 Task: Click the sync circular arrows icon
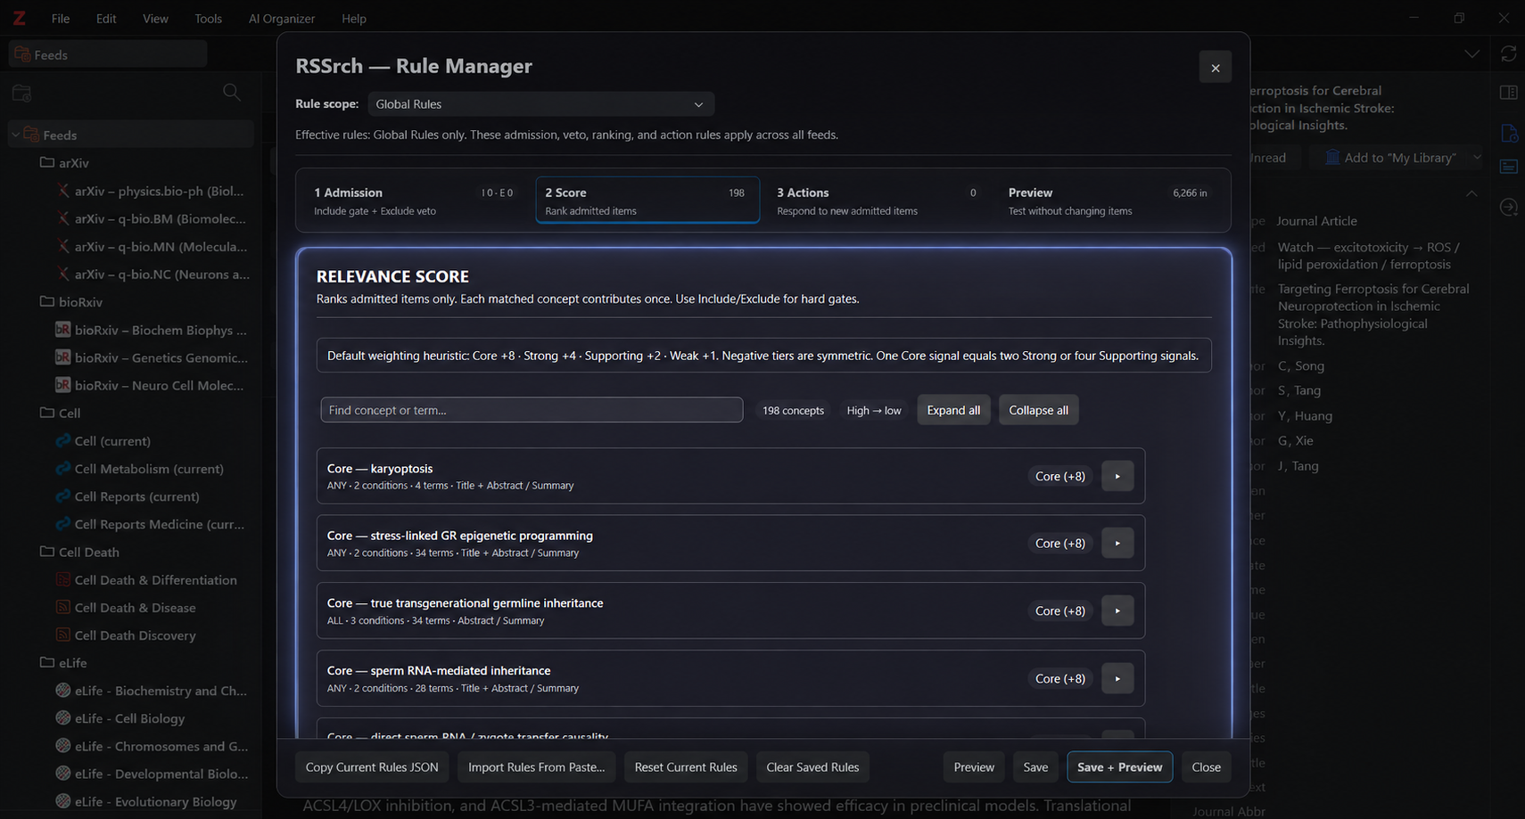click(x=1509, y=54)
